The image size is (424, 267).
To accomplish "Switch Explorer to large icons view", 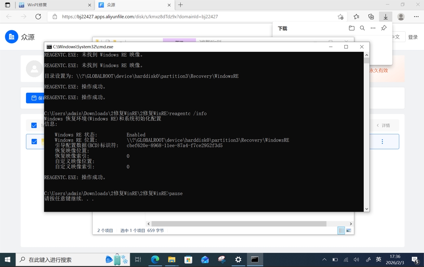I will pos(348,231).
